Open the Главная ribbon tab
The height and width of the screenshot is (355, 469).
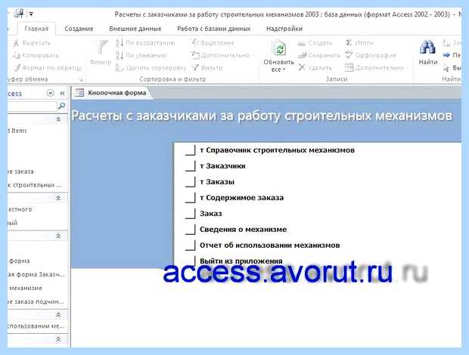pyautogui.click(x=36, y=29)
